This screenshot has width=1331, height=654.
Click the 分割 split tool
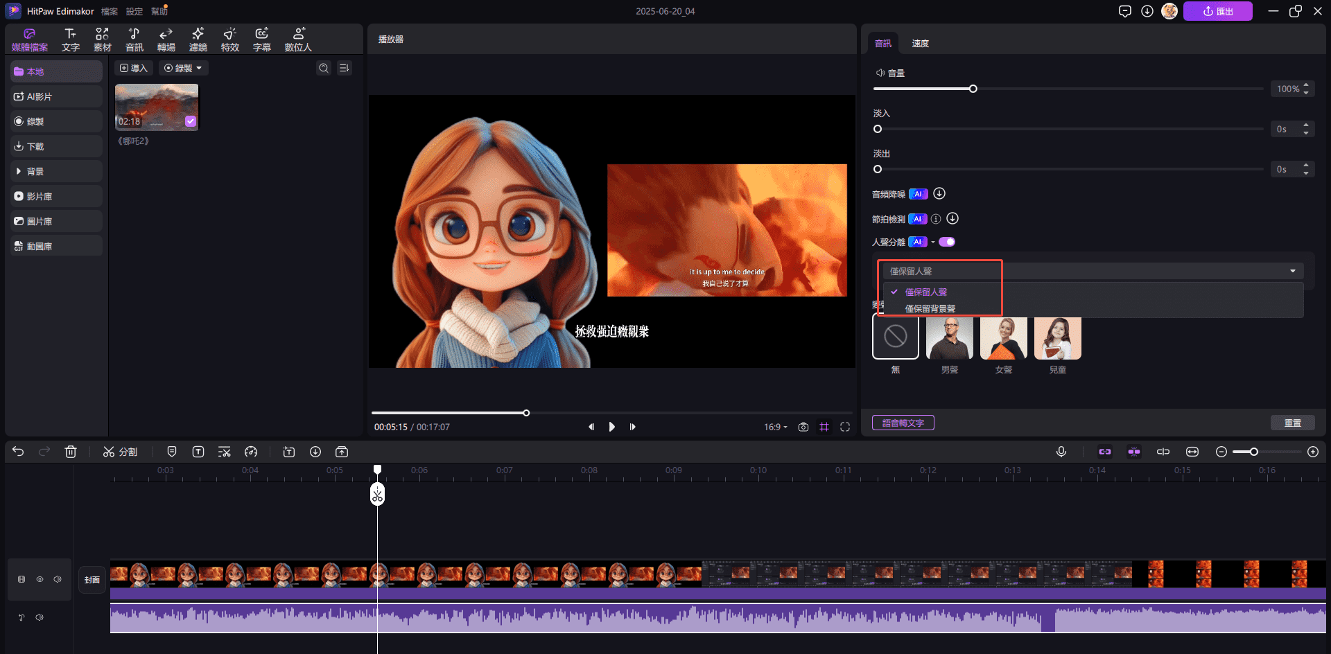tap(120, 452)
